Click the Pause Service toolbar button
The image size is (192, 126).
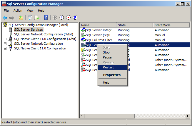click(x=61, y=18)
